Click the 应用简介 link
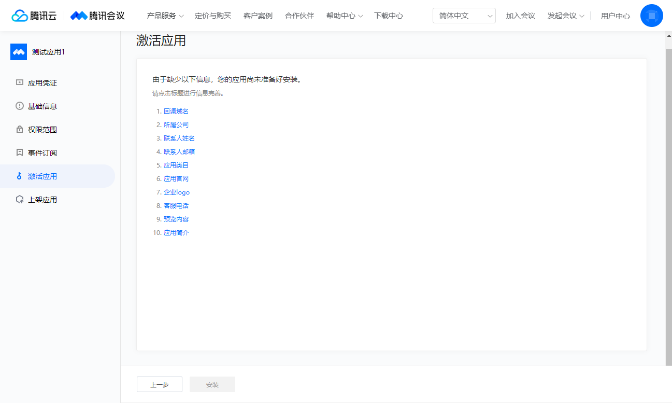 [176, 232]
